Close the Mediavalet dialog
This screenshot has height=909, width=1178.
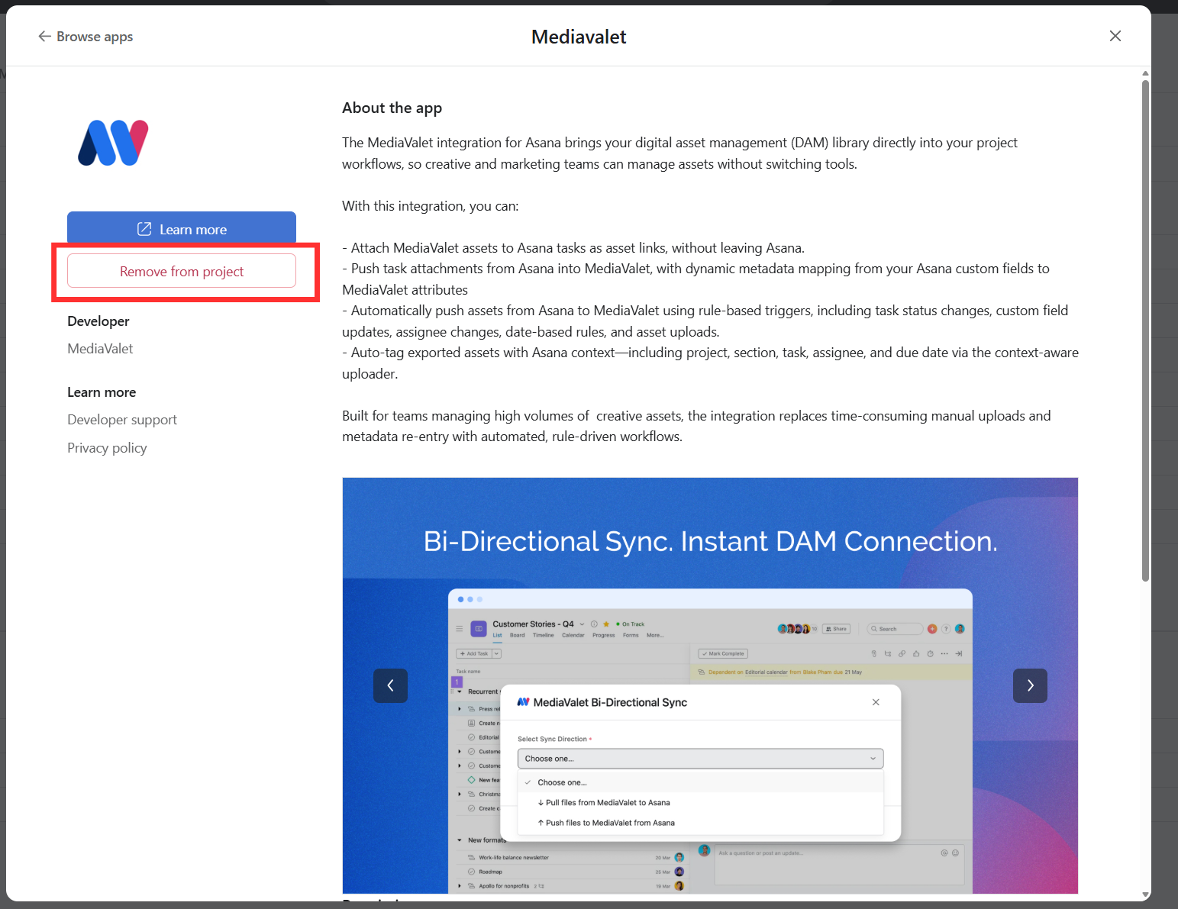1115,36
